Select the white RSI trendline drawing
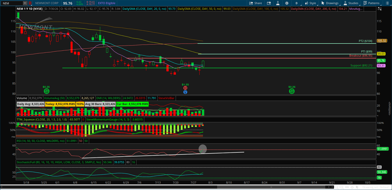The width and height of the screenshot is (392, 190). [163, 155]
